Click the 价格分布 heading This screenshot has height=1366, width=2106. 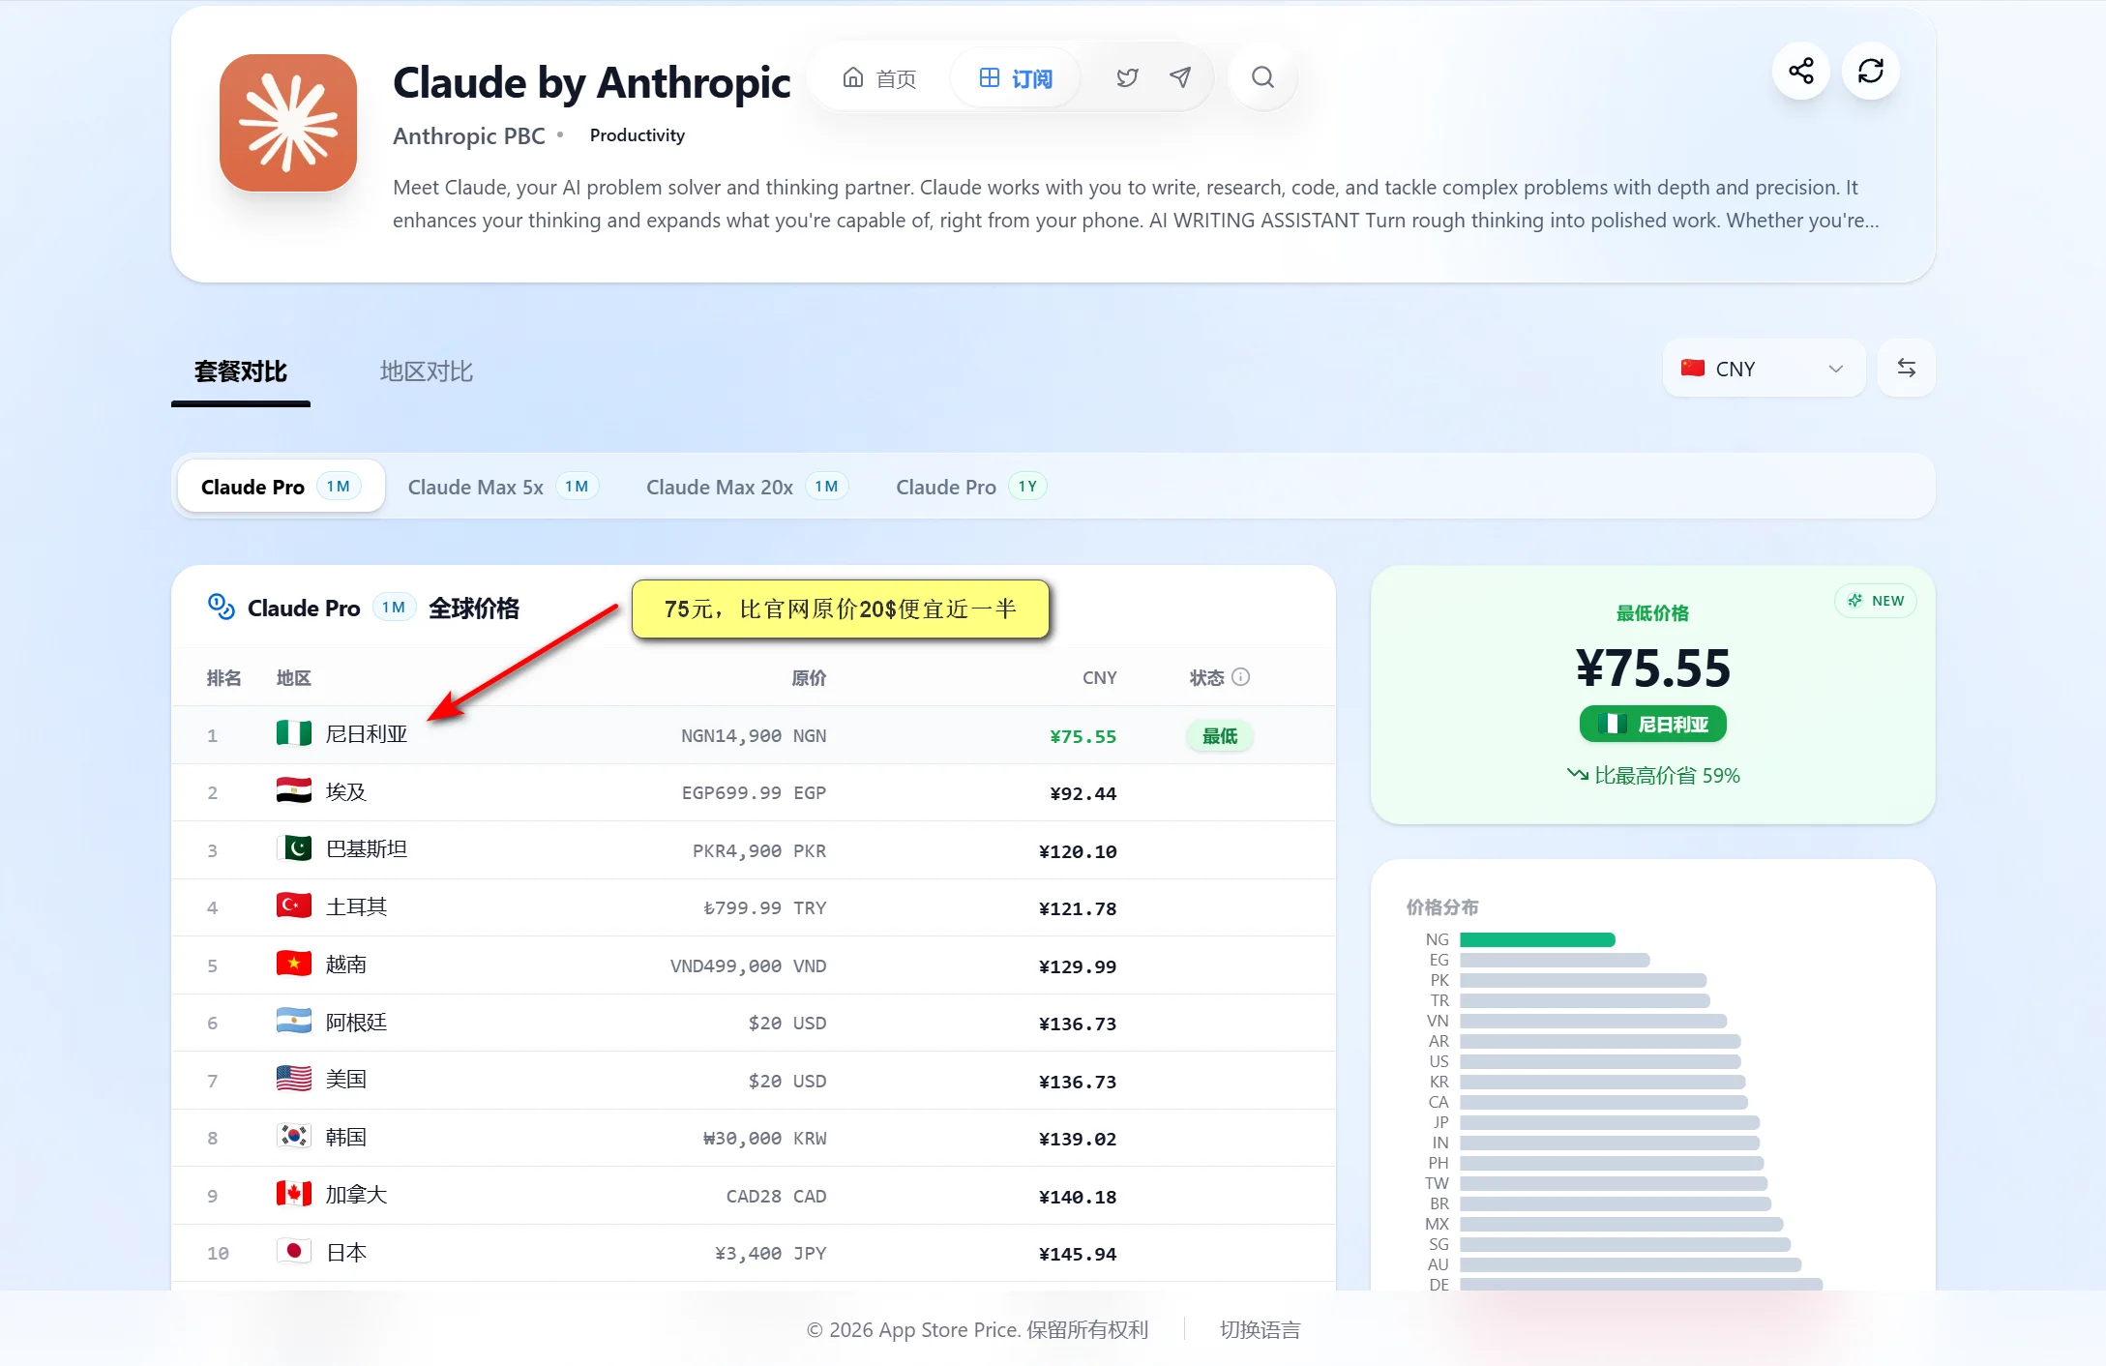(1442, 907)
